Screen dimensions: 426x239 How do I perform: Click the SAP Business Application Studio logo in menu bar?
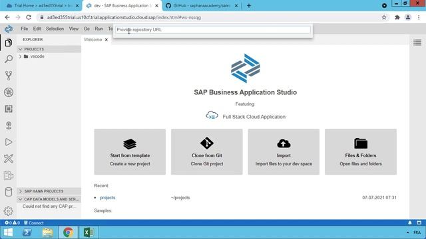click(x=9, y=29)
